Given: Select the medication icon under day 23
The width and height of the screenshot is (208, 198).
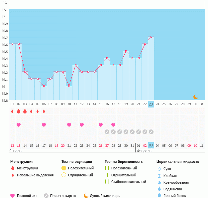Looking at the screenshot, I should point(151,132).
